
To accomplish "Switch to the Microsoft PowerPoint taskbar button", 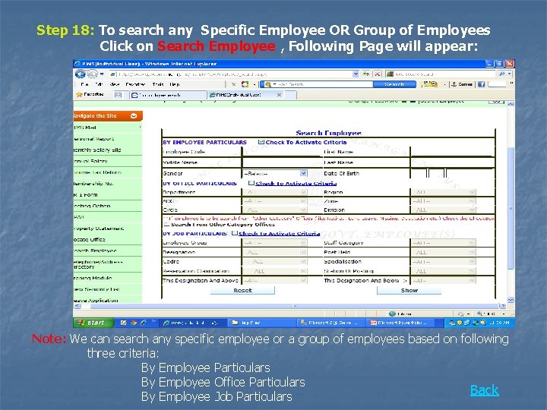I will (401, 323).
